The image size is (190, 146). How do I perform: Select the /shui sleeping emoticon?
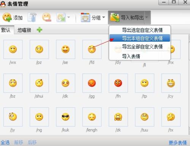pos(39,83)
